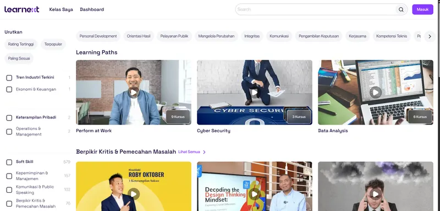Open Perform at Work thumbnail image
The image size is (440, 211).
click(134, 93)
